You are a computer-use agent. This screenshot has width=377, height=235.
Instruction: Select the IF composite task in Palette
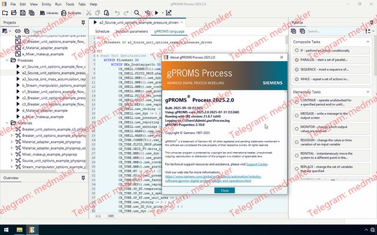tap(331, 51)
